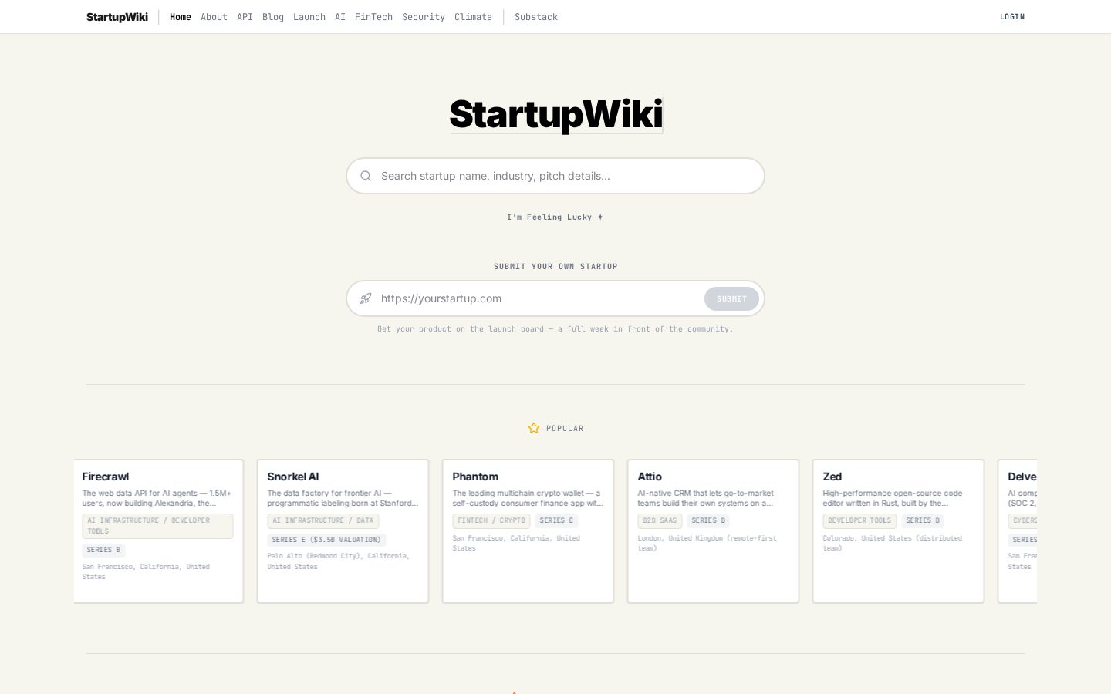
Task: Click Snorkel AI's Palo Alto location text
Action: click(339, 561)
